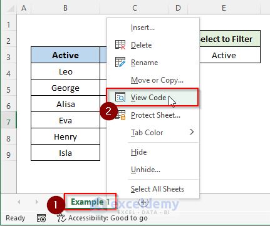
Task: Click the cell containing Leo
Action: (x=65, y=71)
